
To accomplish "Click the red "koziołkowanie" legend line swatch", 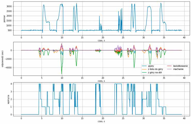I will tap(169, 66).
